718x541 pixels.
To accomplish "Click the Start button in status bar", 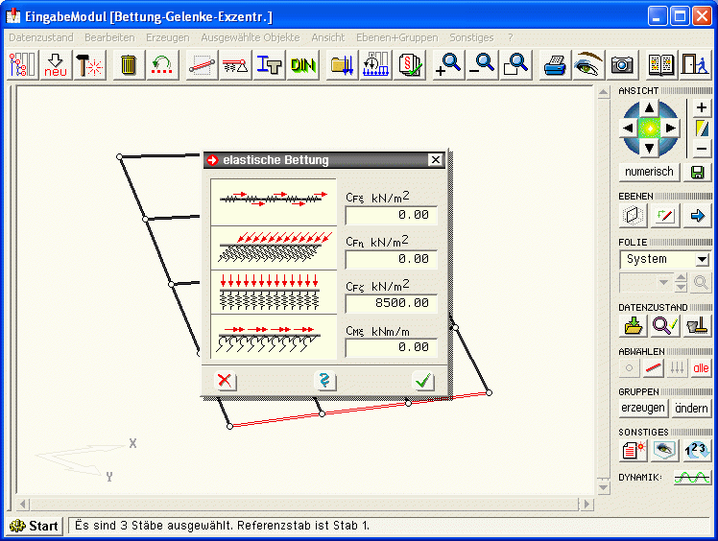I will [35, 526].
